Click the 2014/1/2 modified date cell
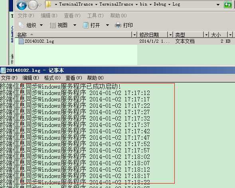Viewport: 235px width, 188px height. [154, 41]
